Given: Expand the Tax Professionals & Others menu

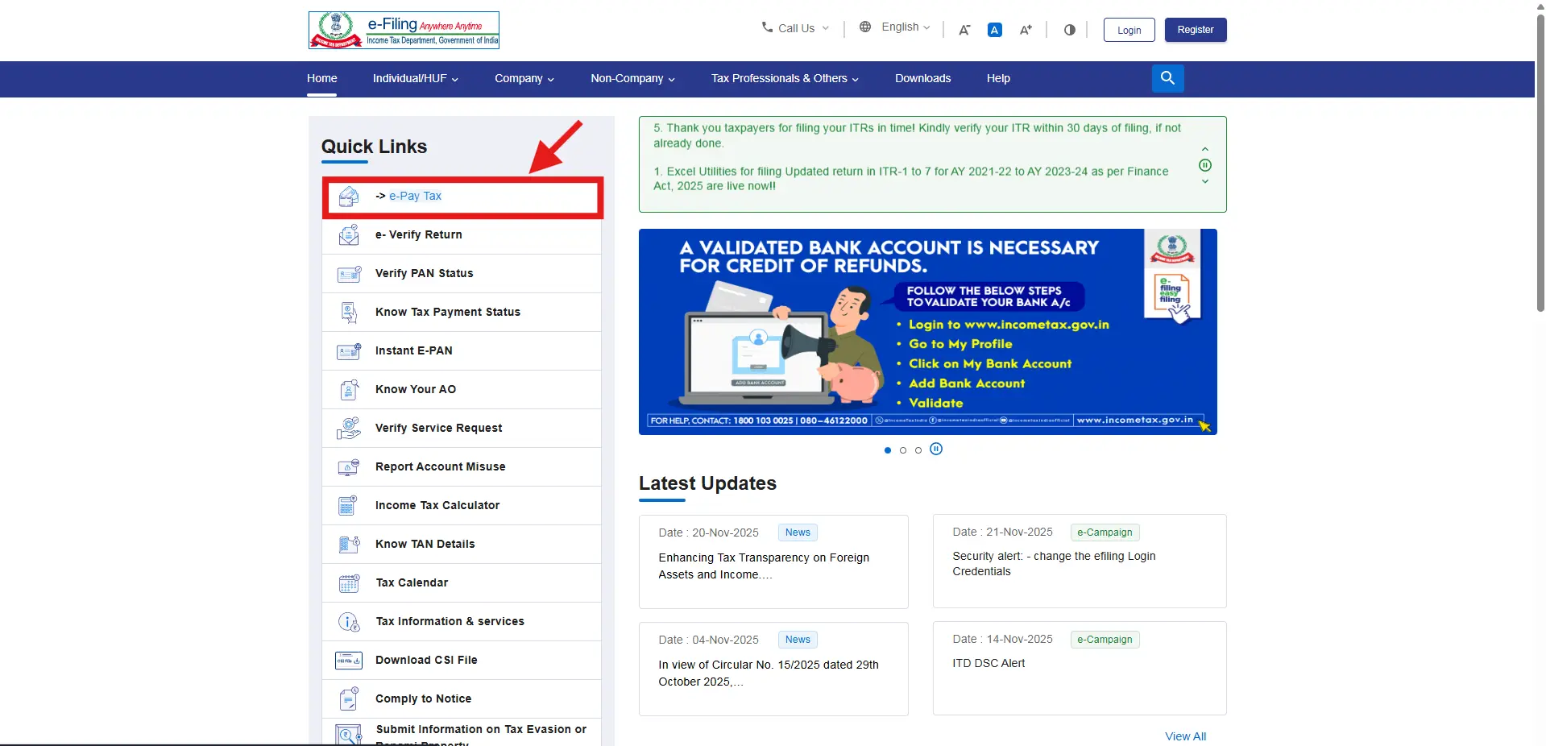Looking at the screenshot, I should click(x=783, y=78).
